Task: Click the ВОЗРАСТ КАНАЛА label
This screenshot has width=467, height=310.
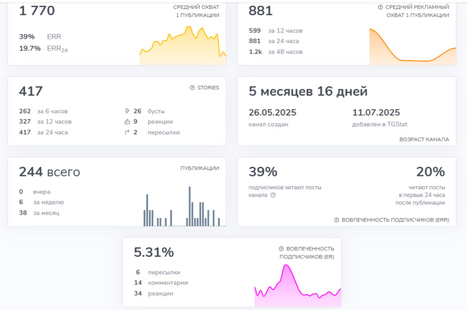Action: pos(424,139)
